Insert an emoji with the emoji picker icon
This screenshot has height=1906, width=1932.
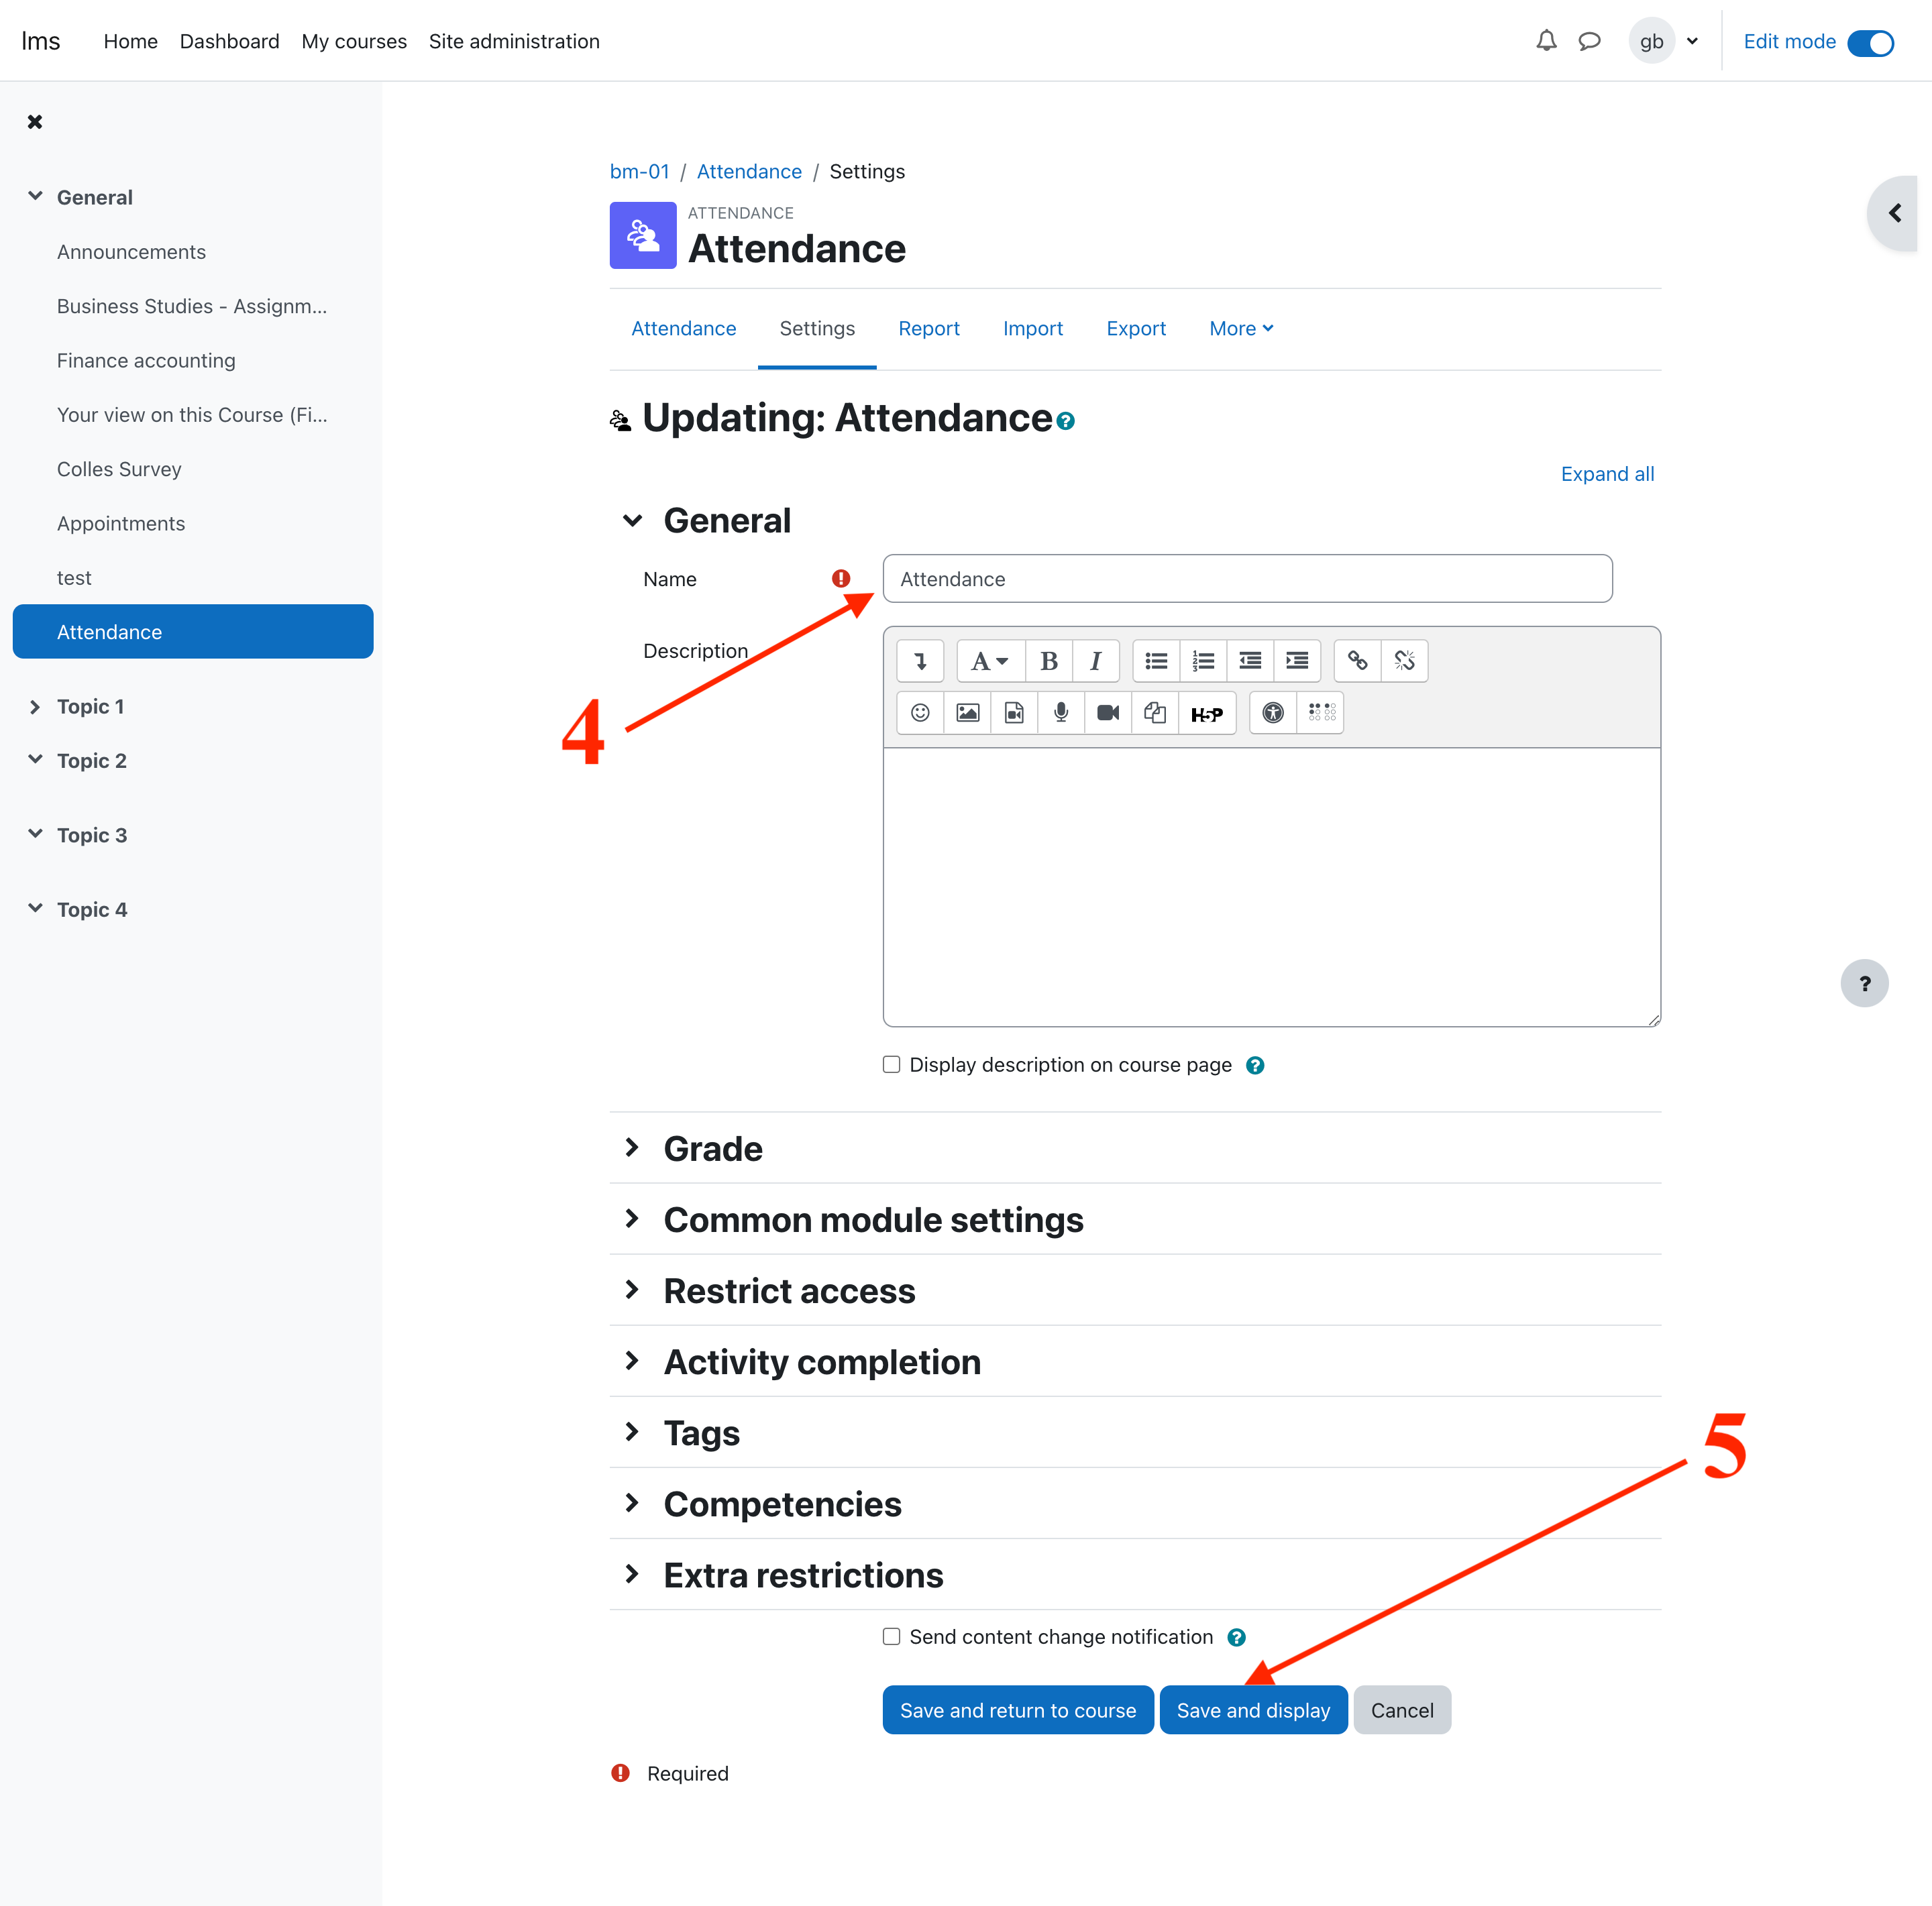[x=920, y=713]
